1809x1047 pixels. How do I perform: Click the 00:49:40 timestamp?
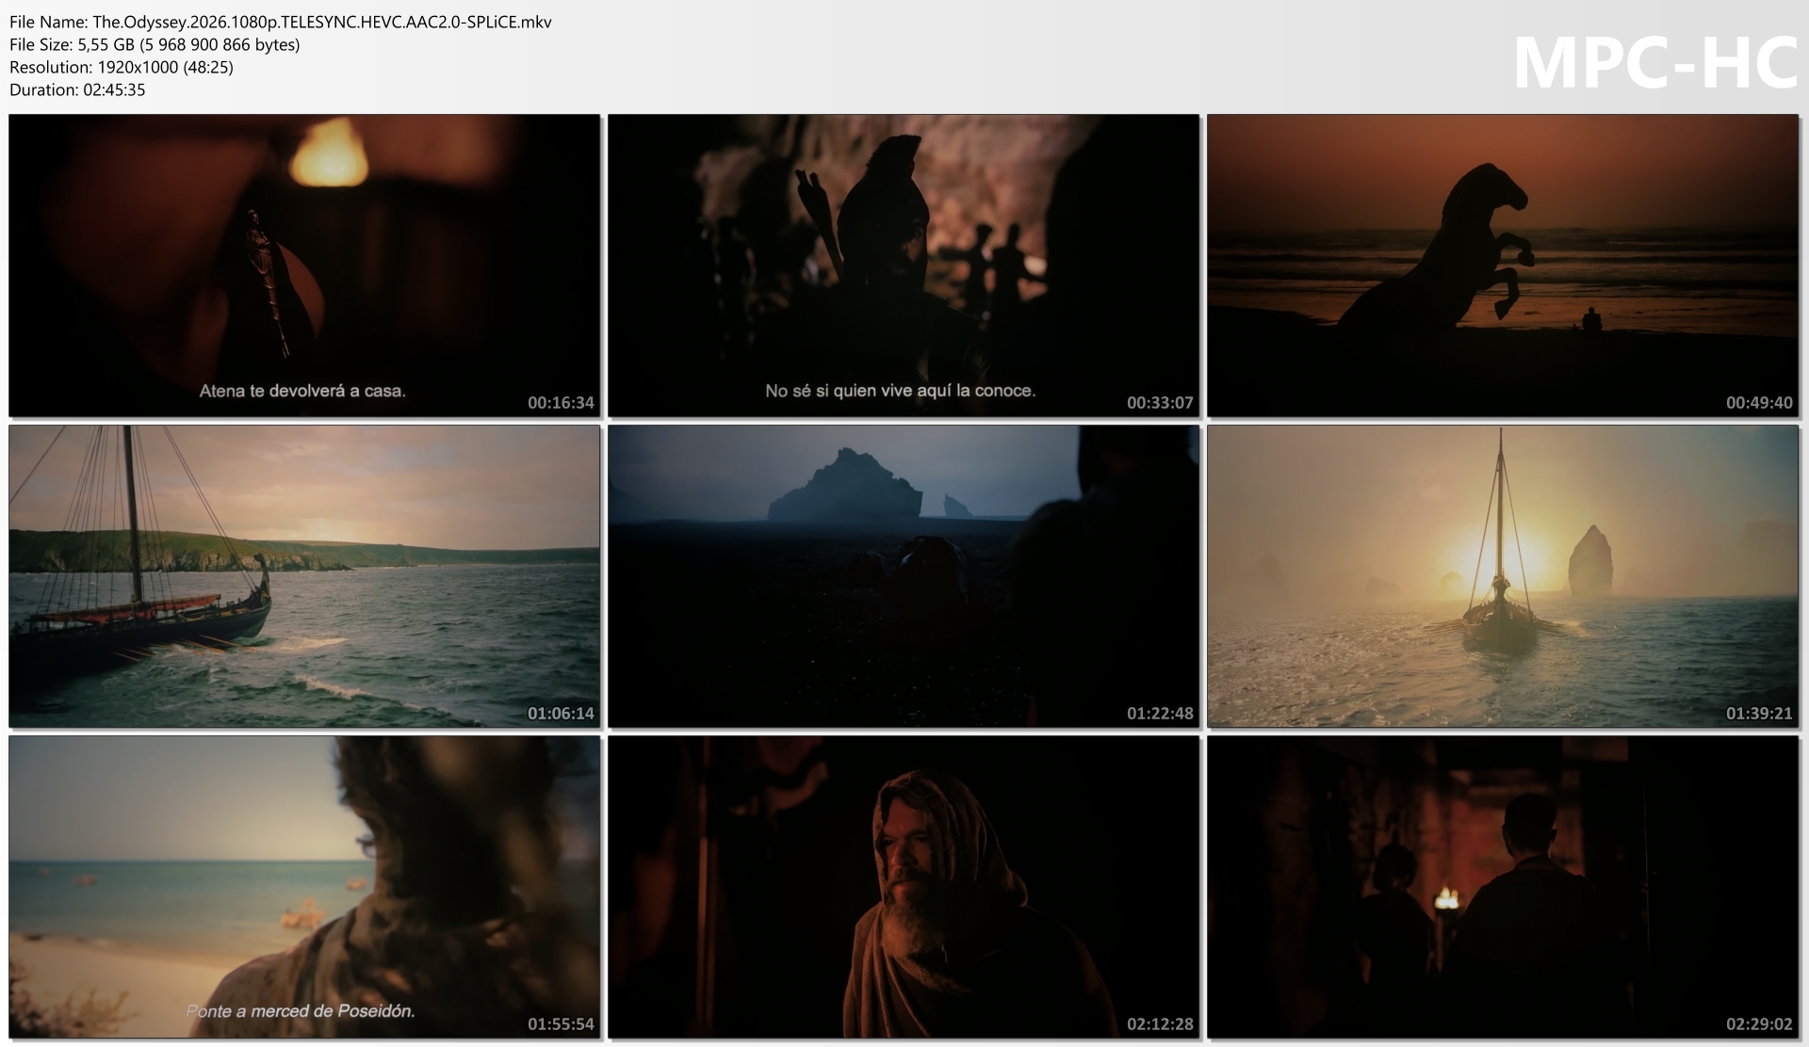coord(1759,403)
